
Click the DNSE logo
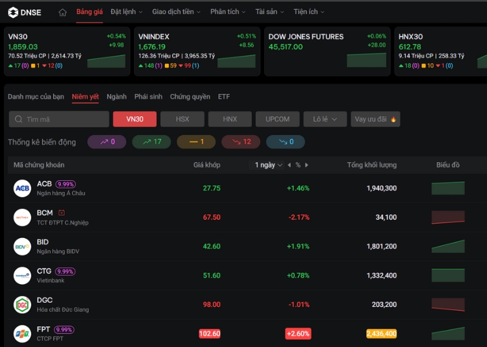click(x=24, y=12)
